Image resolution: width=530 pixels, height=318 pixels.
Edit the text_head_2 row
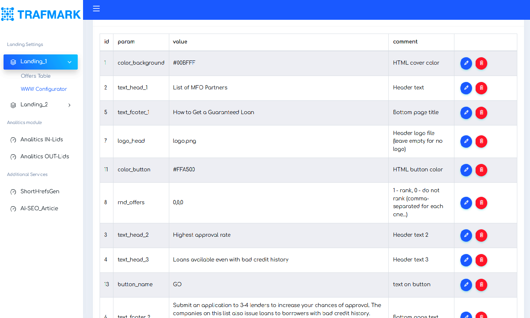coord(466,235)
